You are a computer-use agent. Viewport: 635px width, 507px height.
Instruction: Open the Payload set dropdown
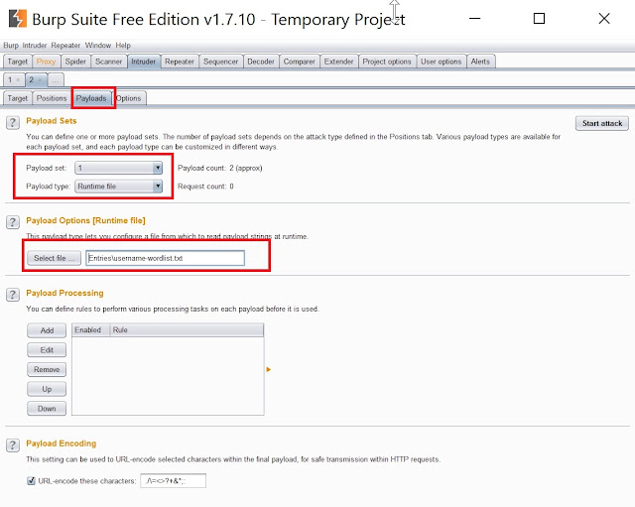pyautogui.click(x=119, y=168)
